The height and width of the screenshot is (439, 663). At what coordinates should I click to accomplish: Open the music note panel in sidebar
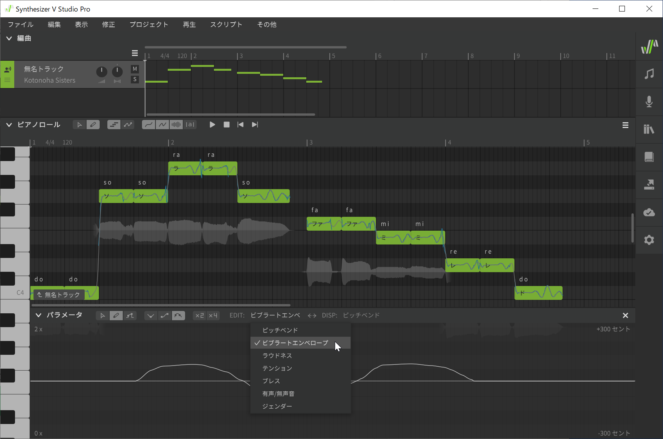click(649, 74)
